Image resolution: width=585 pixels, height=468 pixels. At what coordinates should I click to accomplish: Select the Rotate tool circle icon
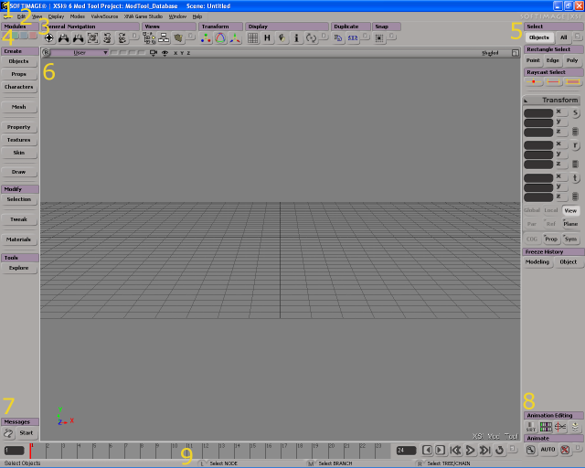tap(220, 38)
